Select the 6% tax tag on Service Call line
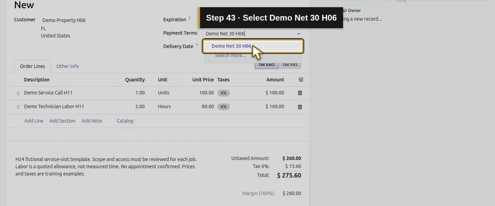Screen dimensions: 495x206 click(223, 93)
